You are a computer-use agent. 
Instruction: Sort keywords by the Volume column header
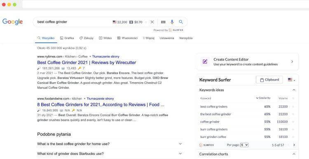tap(283, 98)
